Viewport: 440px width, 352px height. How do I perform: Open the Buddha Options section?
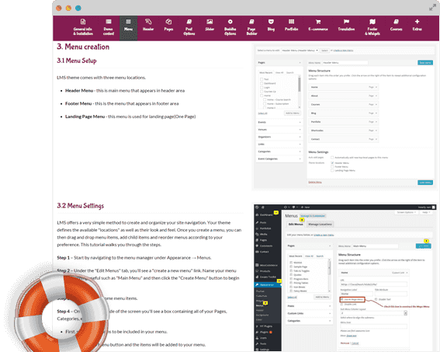click(x=230, y=27)
